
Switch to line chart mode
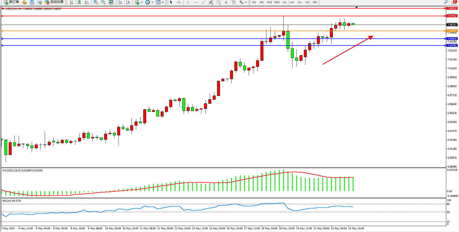click(x=87, y=2)
